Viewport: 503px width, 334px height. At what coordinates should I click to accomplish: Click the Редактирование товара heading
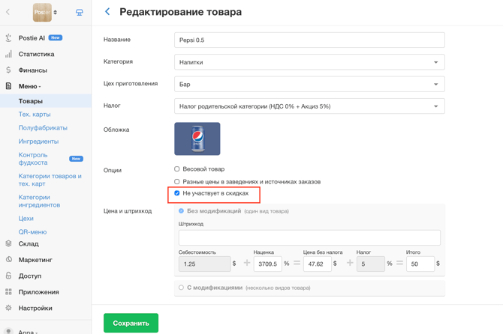(181, 12)
